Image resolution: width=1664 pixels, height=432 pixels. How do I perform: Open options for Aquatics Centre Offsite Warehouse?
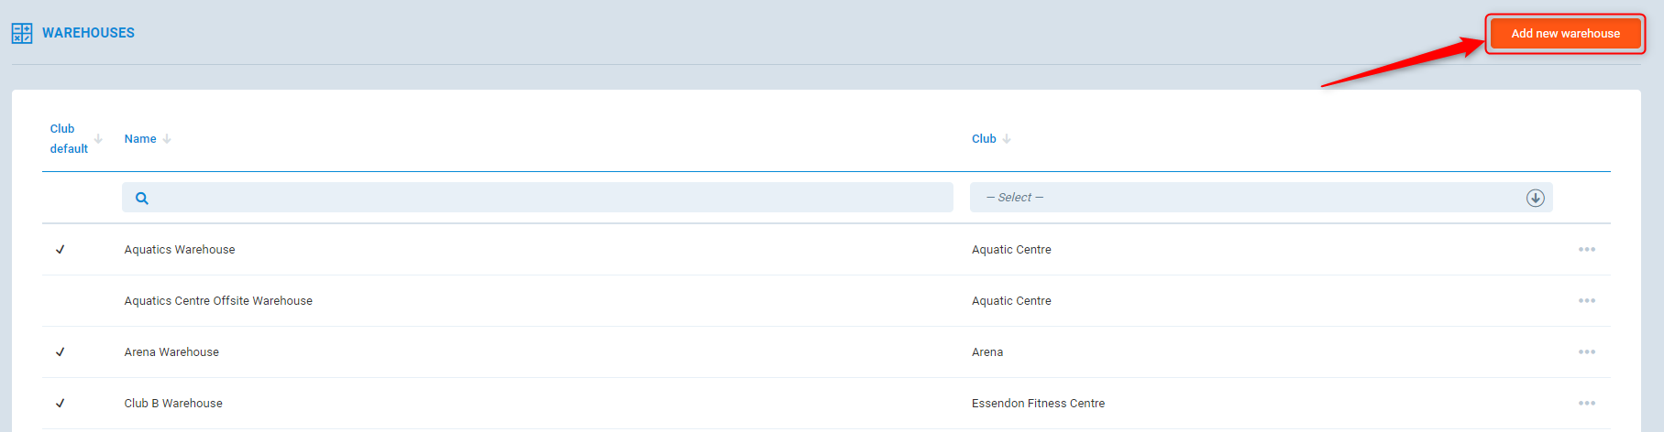click(1586, 301)
